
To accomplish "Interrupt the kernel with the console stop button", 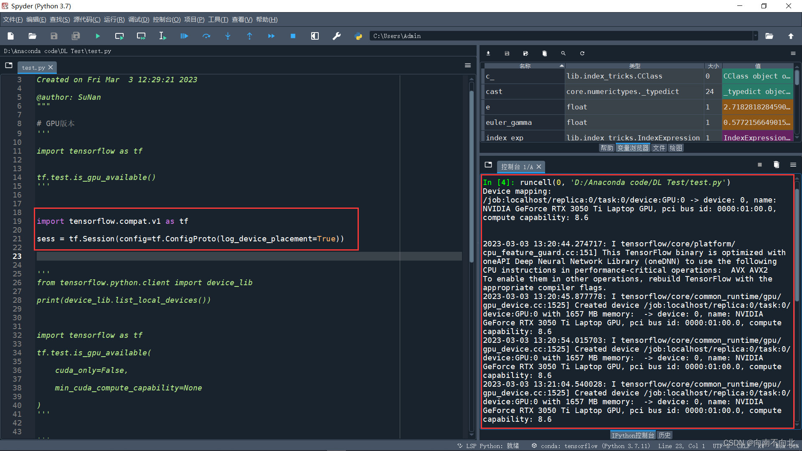I will click(760, 165).
